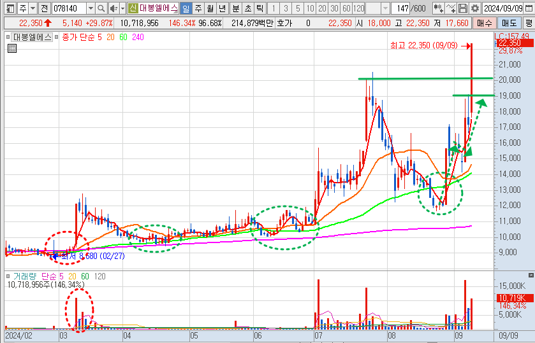Select the 30 interval button

pos(334,8)
